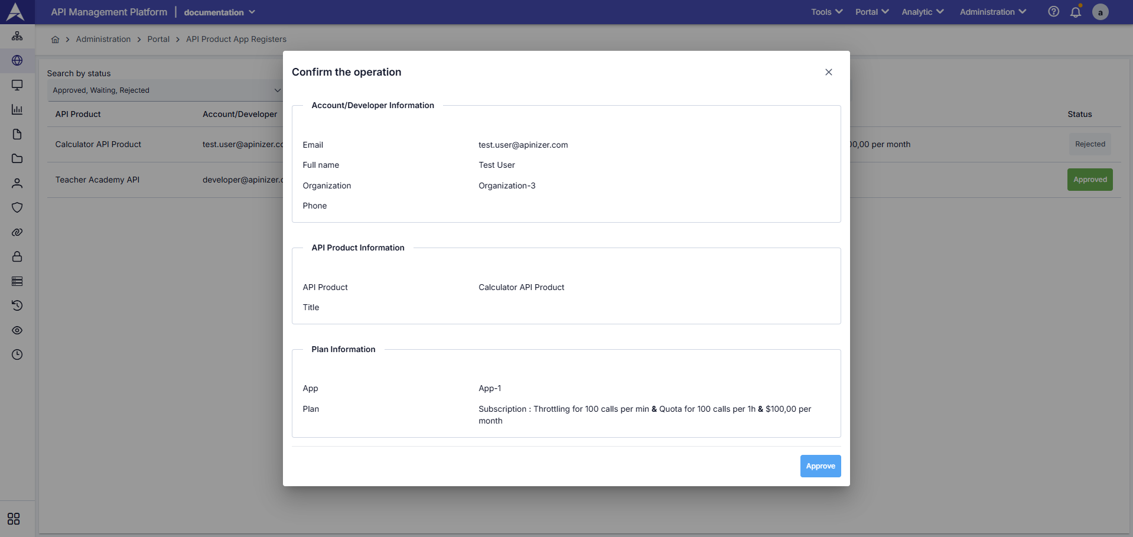View analytics via the bar chart sidebar icon
The image size is (1133, 537).
pos(17,109)
